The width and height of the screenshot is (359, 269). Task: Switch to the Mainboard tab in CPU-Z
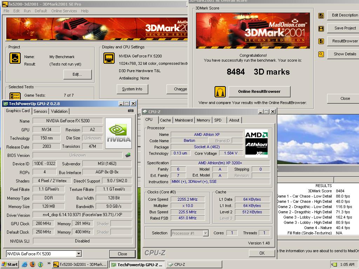pos(184,120)
